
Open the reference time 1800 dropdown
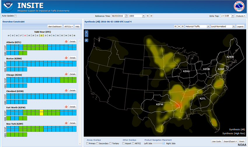pos(144,16)
